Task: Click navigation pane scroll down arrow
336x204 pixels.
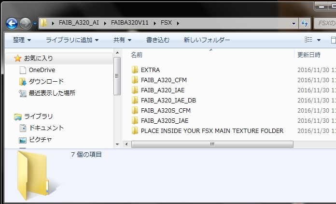Action: pos(117,145)
